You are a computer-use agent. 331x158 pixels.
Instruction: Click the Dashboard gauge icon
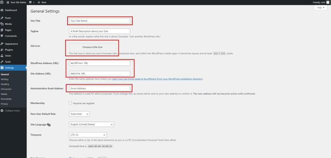pyautogui.click(x=2, y=10)
